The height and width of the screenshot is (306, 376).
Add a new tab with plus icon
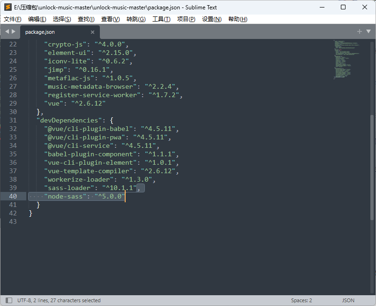359,31
